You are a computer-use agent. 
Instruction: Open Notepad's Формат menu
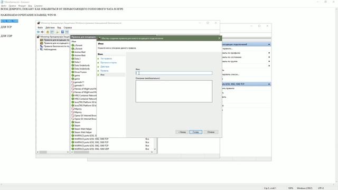[x=22, y=6]
